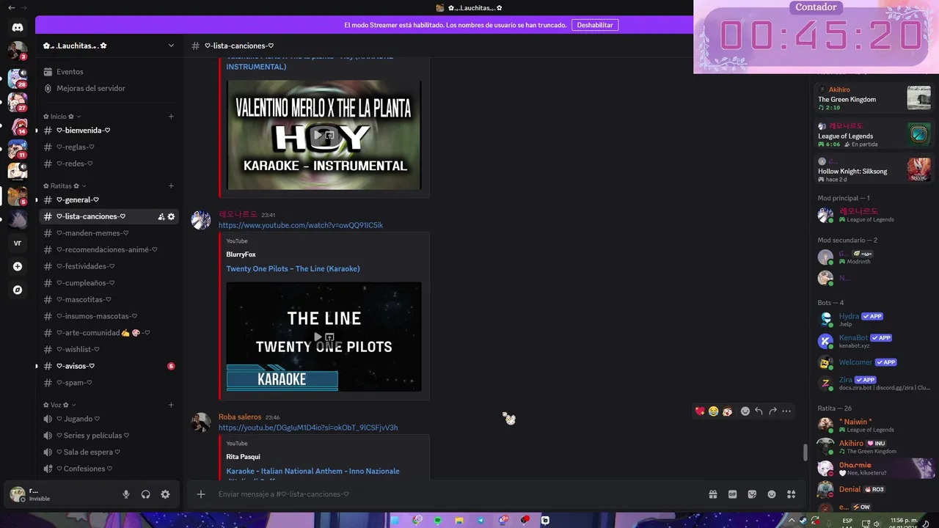Open server icon with 14 badge
The width and height of the screenshot is (939, 528).
click(x=18, y=126)
